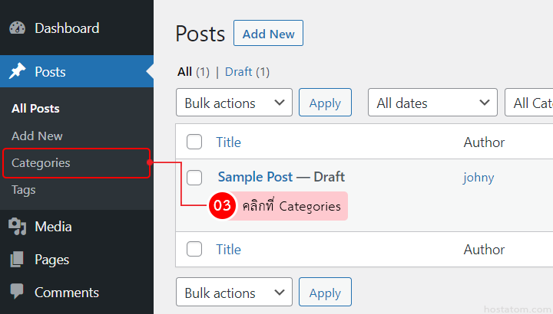Click the Media icon in sidebar
This screenshot has width=553, height=314.
17,227
